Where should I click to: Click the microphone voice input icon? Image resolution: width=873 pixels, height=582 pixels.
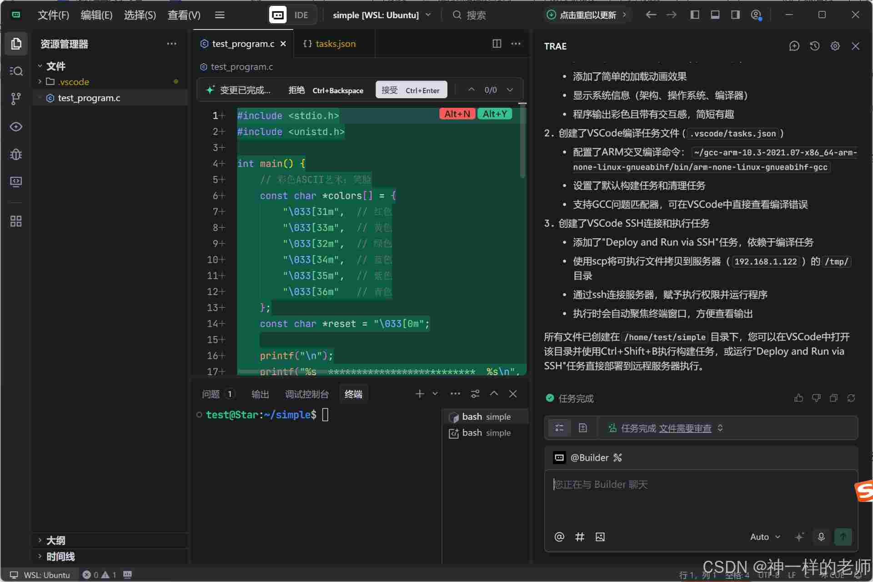821,537
